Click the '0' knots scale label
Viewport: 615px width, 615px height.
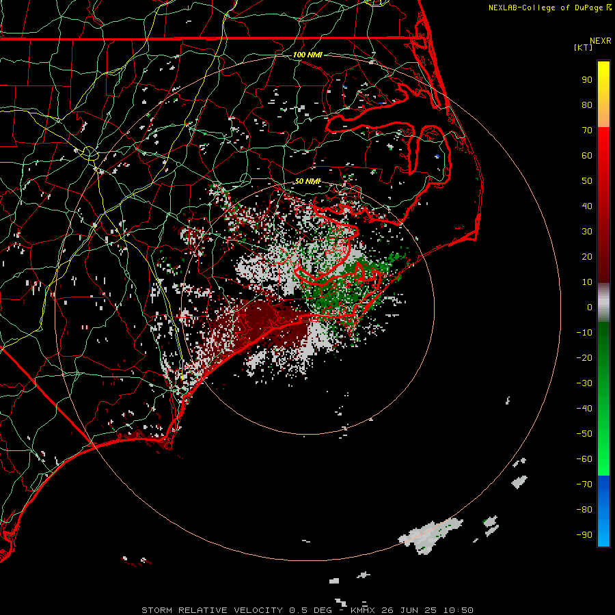point(590,307)
